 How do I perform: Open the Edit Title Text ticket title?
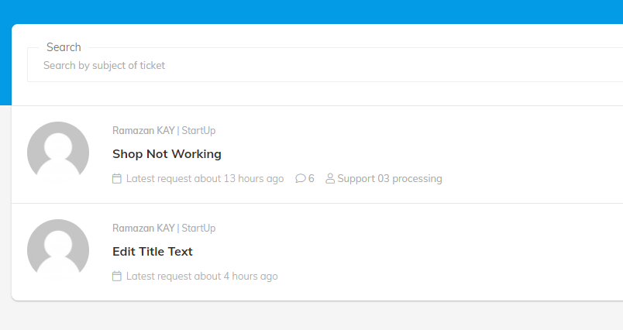152,252
